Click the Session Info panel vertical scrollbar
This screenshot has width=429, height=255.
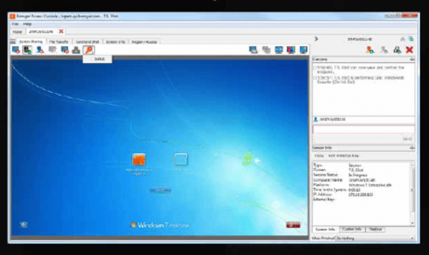click(412, 191)
